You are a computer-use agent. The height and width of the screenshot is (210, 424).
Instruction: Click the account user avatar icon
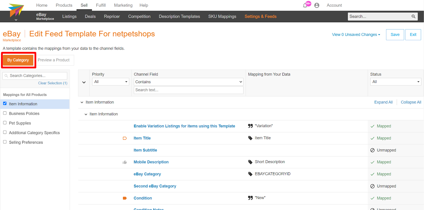point(317,5)
